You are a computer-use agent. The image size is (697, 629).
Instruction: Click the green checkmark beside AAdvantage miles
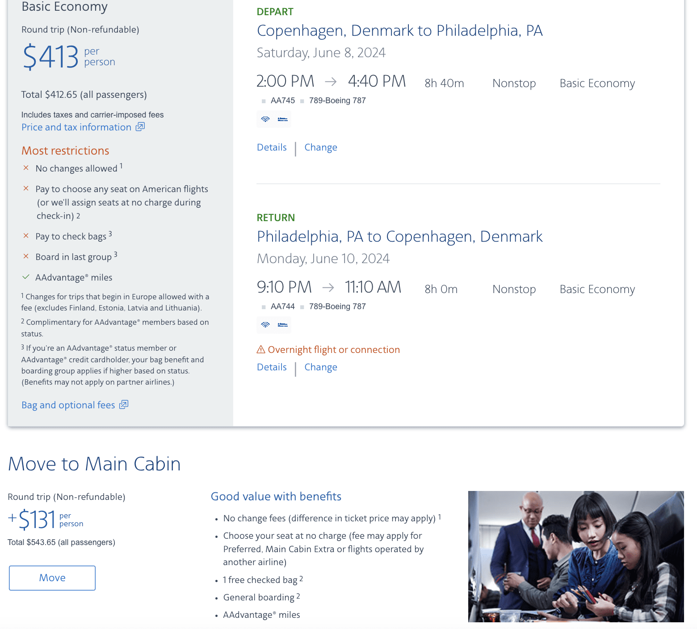click(26, 277)
